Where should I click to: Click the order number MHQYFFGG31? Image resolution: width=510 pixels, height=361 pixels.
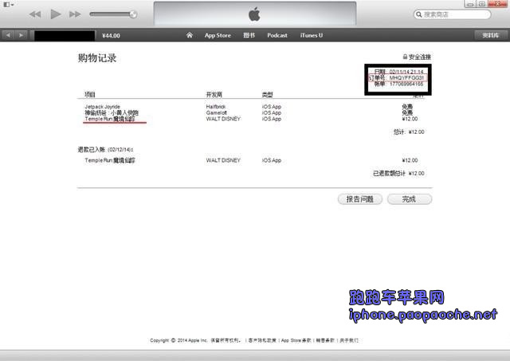click(406, 78)
